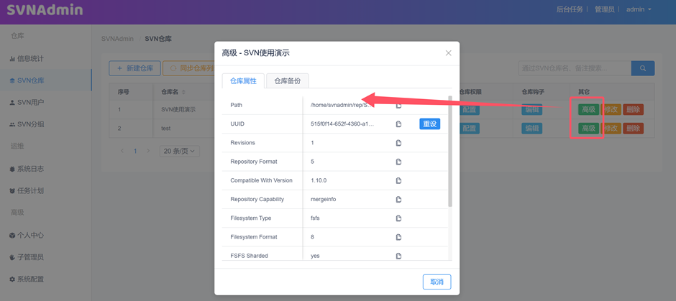Click the SVN分组 group icon
This screenshot has height=301, width=676.
pos(12,124)
